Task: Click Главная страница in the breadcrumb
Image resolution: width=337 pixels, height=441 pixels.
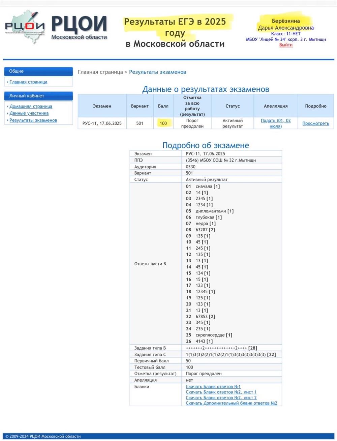Action: [100, 72]
